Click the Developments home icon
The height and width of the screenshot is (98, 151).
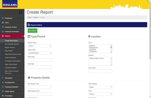tap(3, 82)
